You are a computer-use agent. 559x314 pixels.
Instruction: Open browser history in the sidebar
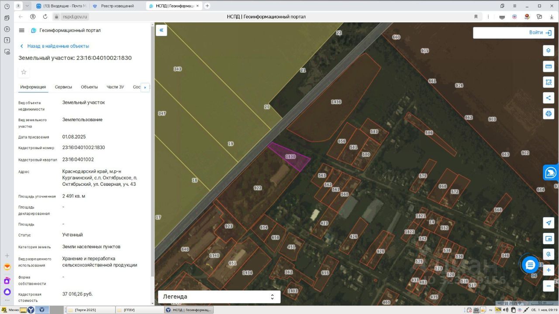tap(7, 6)
